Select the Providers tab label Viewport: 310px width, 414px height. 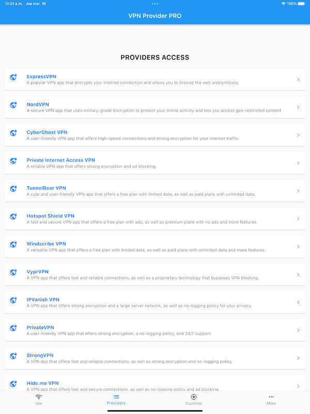pyautogui.click(x=116, y=403)
